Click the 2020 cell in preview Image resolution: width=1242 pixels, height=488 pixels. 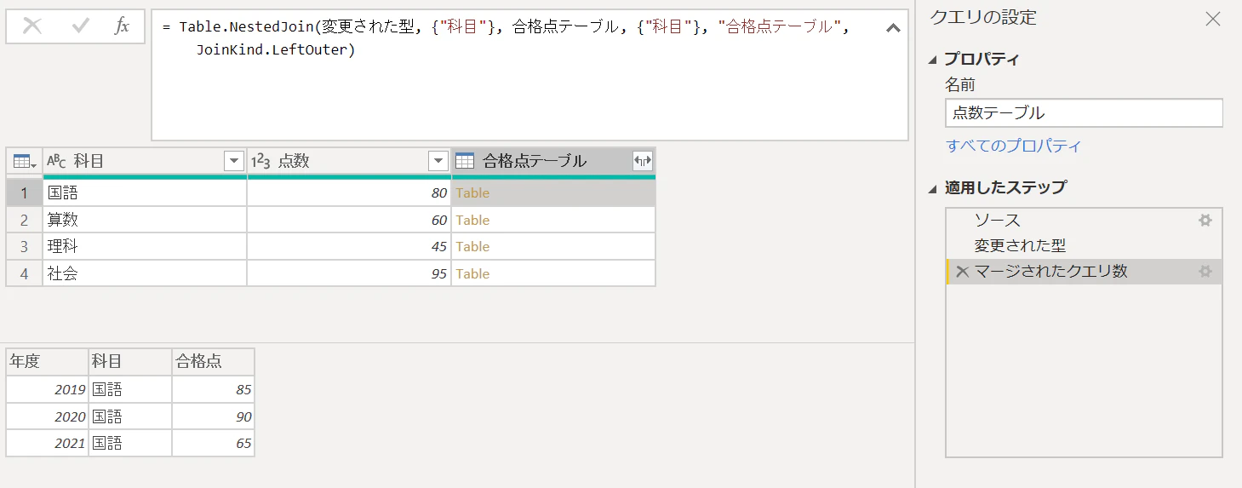click(47, 416)
